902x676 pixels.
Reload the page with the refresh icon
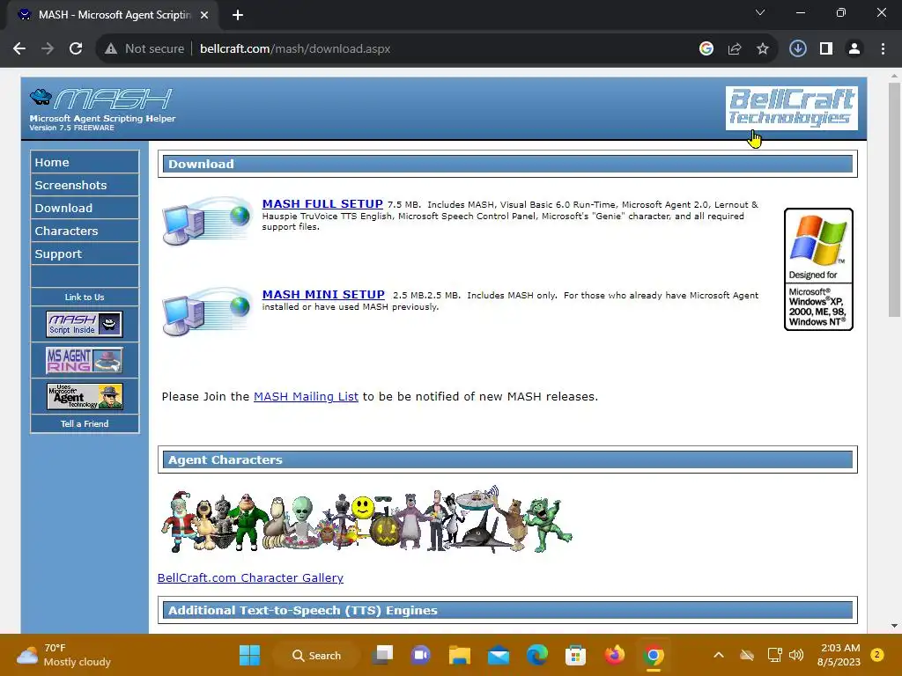76,49
